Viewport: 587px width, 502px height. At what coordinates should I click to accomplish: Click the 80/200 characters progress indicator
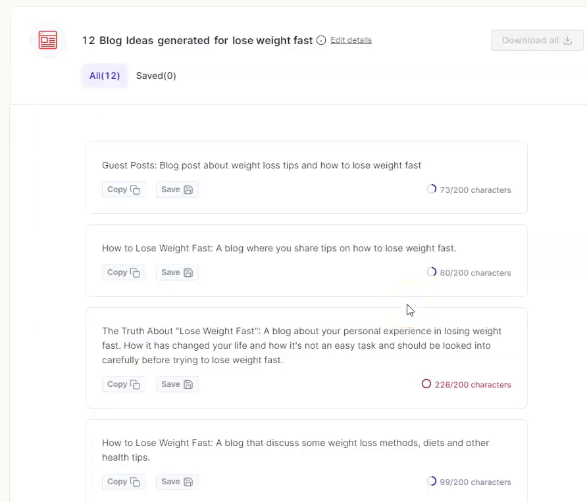point(469,272)
